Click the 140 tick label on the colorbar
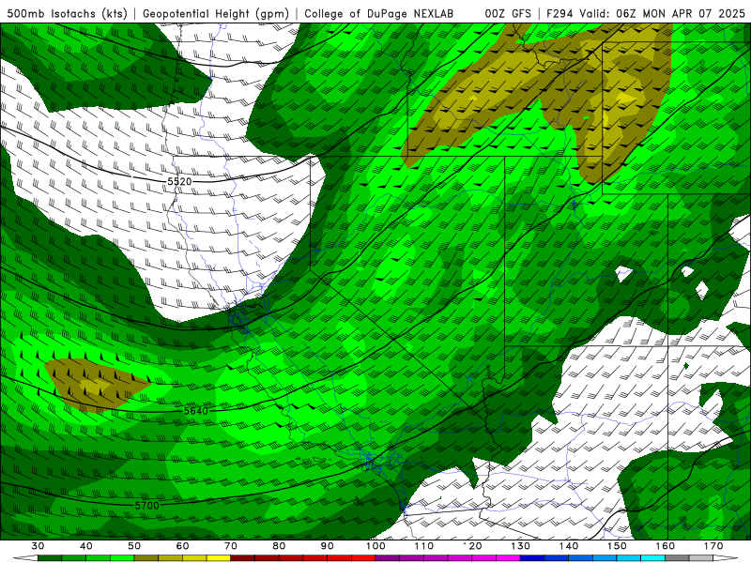The image size is (751, 563). tap(569, 546)
